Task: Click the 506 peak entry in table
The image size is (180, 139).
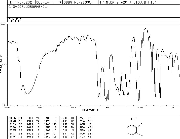Action: (86, 134)
